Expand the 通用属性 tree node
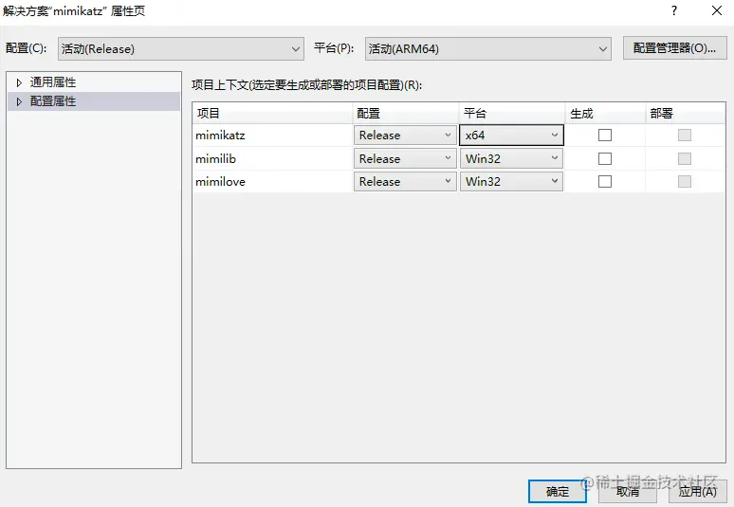Image resolution: width=734 pixels, height=507 pixels. point(19,82)
